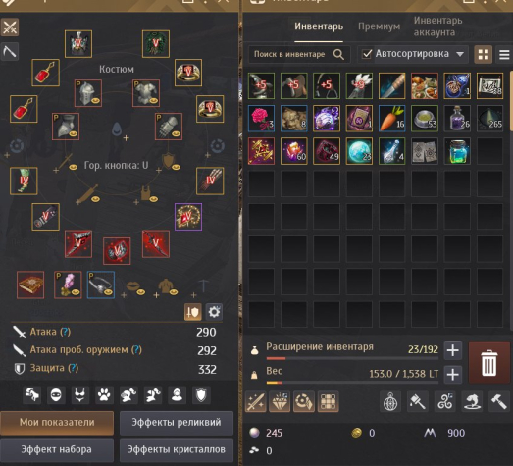The height and width of the screenshot is (466, 513).
Task: Open Эффекты реликвий panel
Action: click(x=177, y=422)
